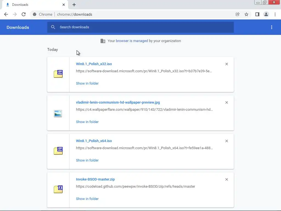Share this page via the share icon
281x211 pixels.
pos(237,14)
